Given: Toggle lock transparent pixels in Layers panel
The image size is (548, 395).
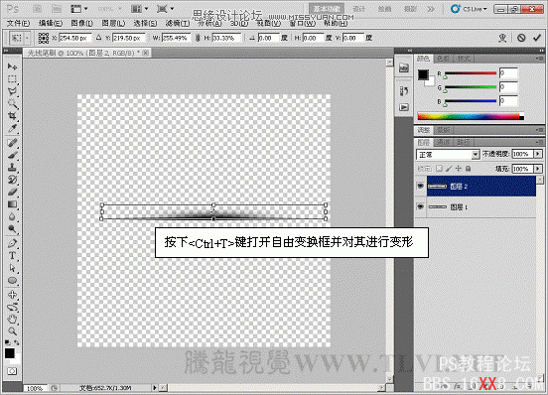Looking at the screenshot, I should (439, 169).
